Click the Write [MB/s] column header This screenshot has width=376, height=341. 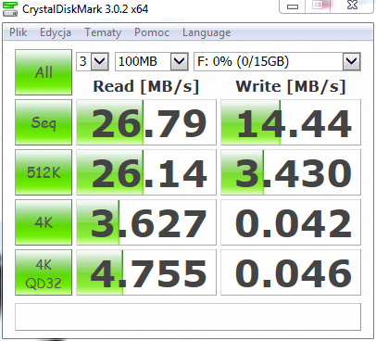[x=291, y=86]
